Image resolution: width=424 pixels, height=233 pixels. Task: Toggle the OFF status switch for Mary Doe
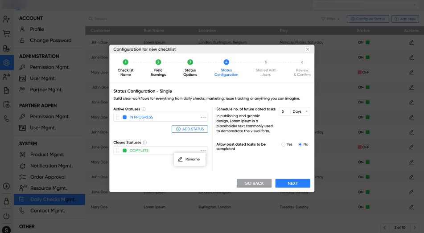(x=363, y=72)
